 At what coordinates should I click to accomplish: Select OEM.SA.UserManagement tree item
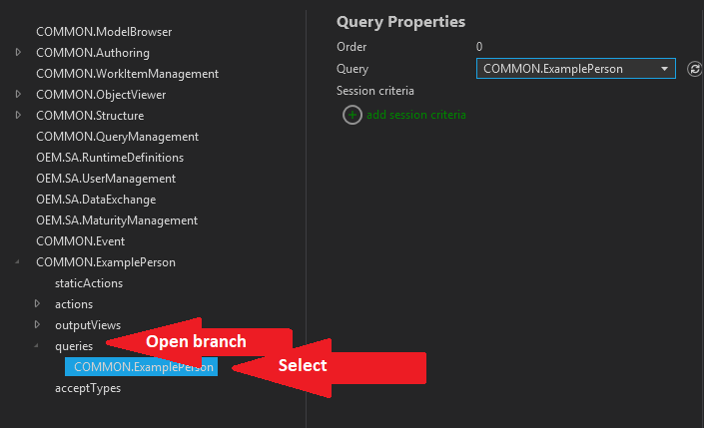(106, 179)
